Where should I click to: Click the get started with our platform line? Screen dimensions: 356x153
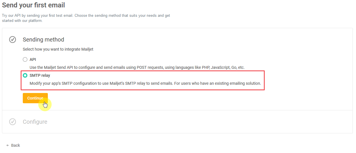click(x=22, y=21)
